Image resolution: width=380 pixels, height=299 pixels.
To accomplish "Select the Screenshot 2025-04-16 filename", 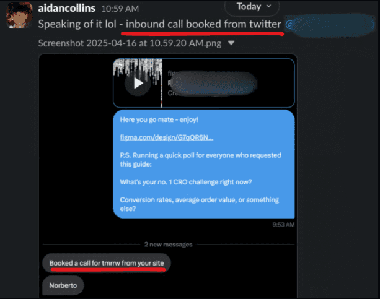I will (x=130, y=43).
